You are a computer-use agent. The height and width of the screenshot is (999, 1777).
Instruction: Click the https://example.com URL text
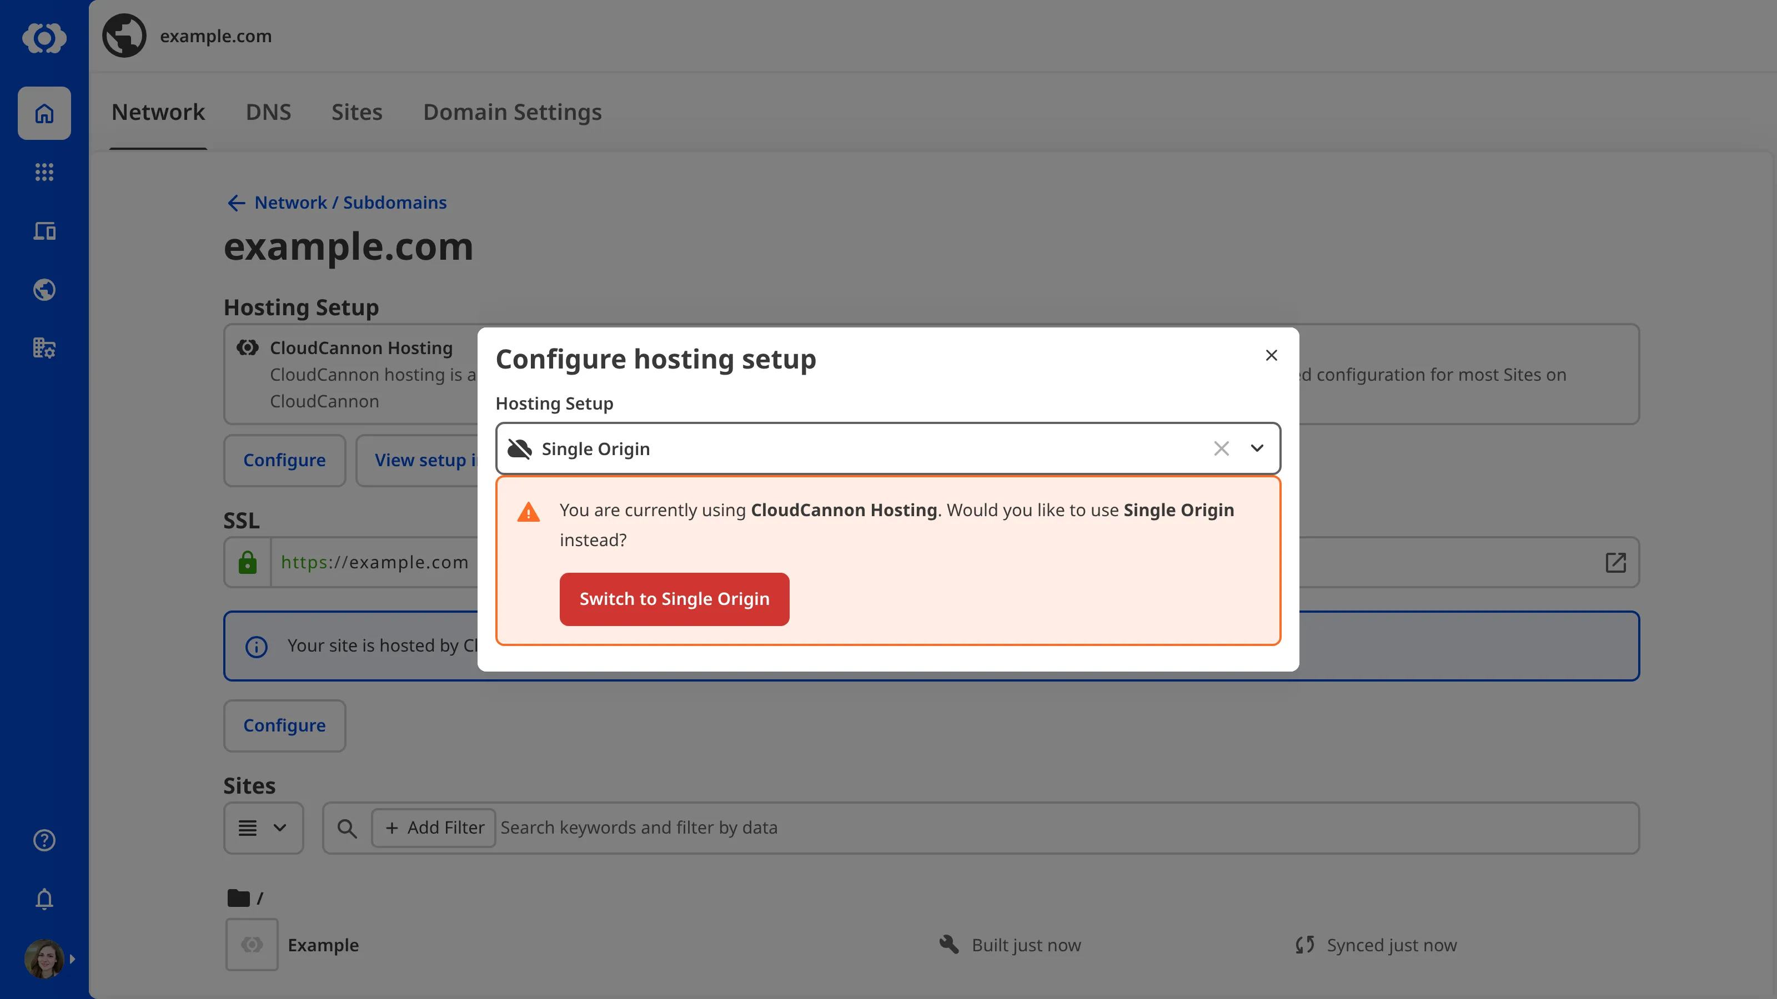click(x=375, y=563)
